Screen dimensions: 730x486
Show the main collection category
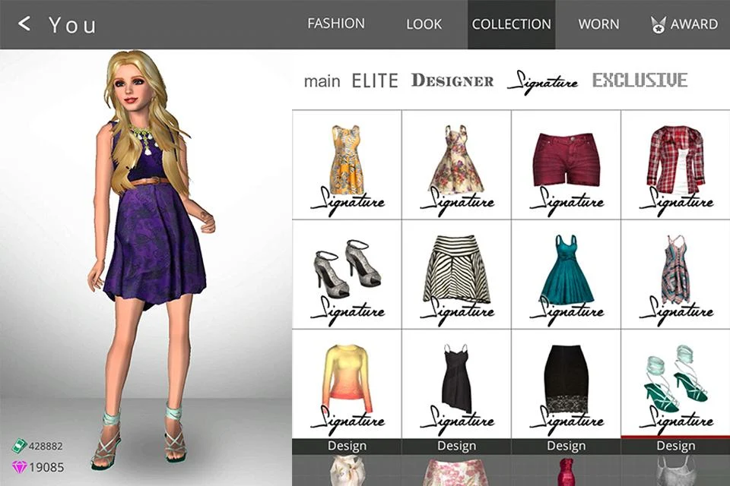coord(322,81)
